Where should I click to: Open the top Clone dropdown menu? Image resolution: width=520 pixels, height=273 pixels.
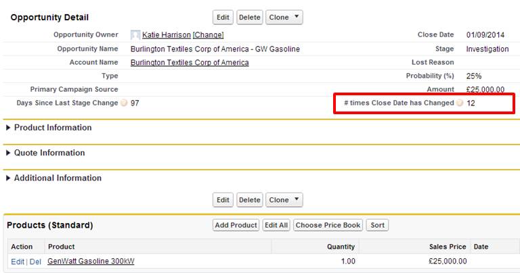tap(284, 18)
